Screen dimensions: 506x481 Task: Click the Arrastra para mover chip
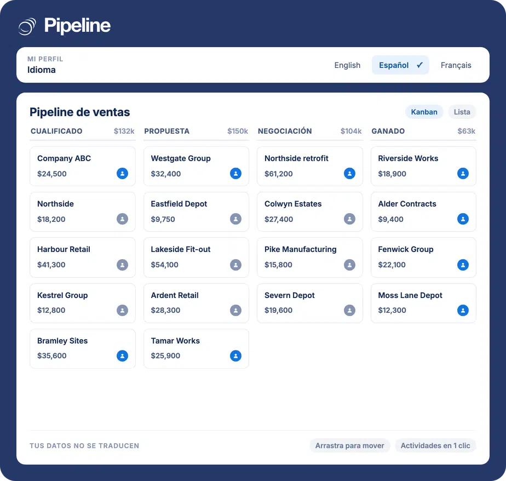click(x=349, y=445)
